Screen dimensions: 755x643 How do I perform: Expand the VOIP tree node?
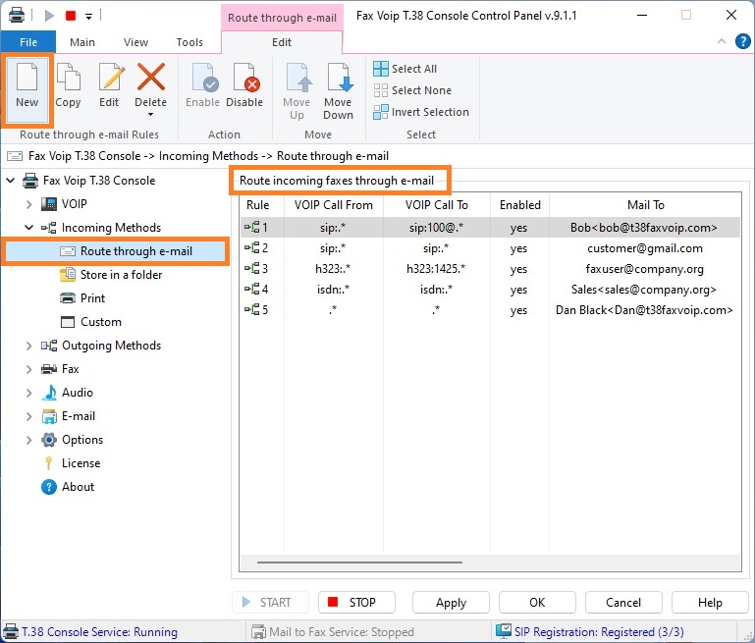click(28, 204)
